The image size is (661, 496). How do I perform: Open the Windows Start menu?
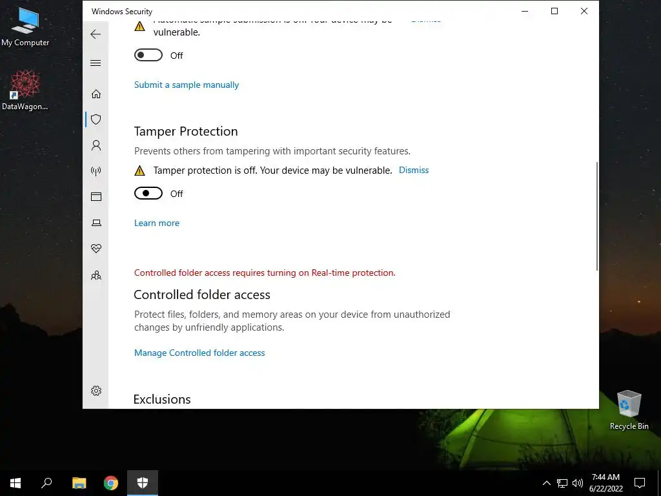(x=15, y=483)
